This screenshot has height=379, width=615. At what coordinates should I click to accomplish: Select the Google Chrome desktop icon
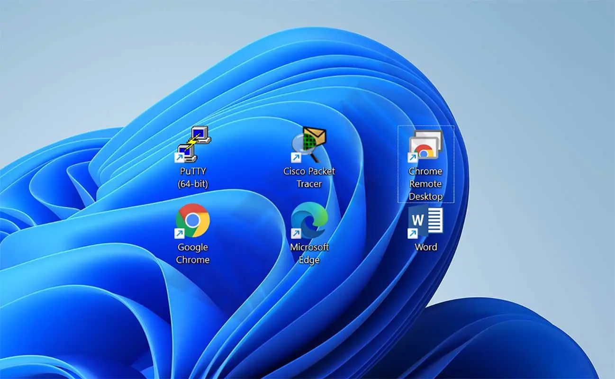[x=193, y=220]
